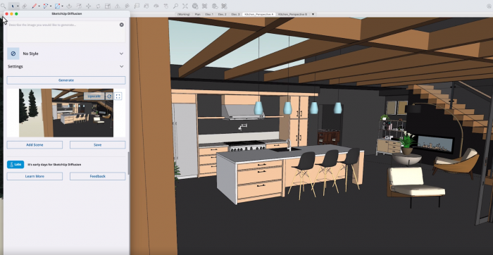Screen dimensions: 493x255
Task: Open the Line tool dropdown arrow
Action: (x=39, y=6)
